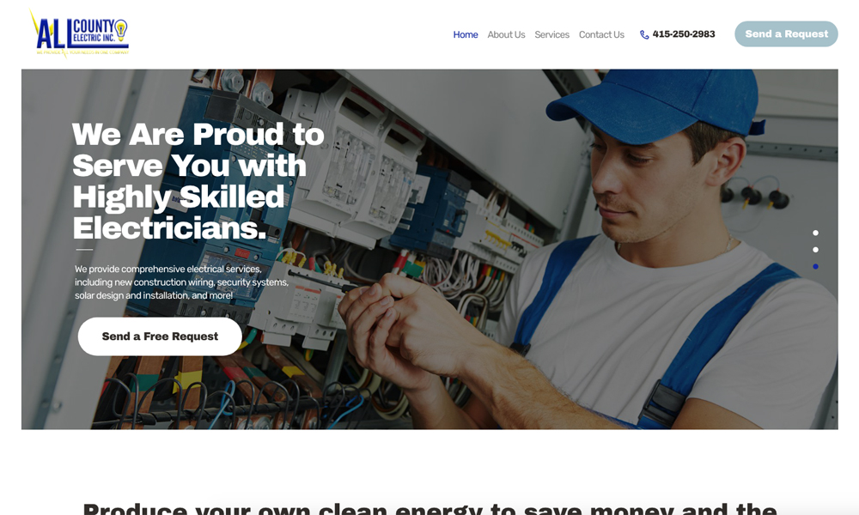Screen dimensions: 859x515
Task: Open the Services menu item
Action: [551, 34]
